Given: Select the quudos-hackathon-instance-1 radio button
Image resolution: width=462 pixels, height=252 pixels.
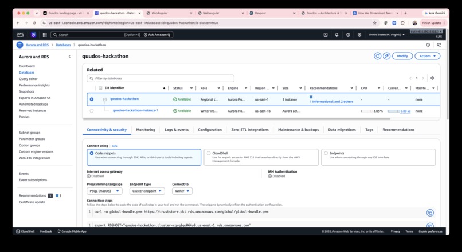Looking at the screenshot, I should [x=92, y=111].
